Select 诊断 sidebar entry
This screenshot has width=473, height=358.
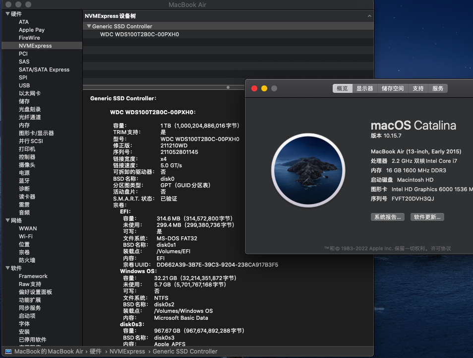click(24, 189)
